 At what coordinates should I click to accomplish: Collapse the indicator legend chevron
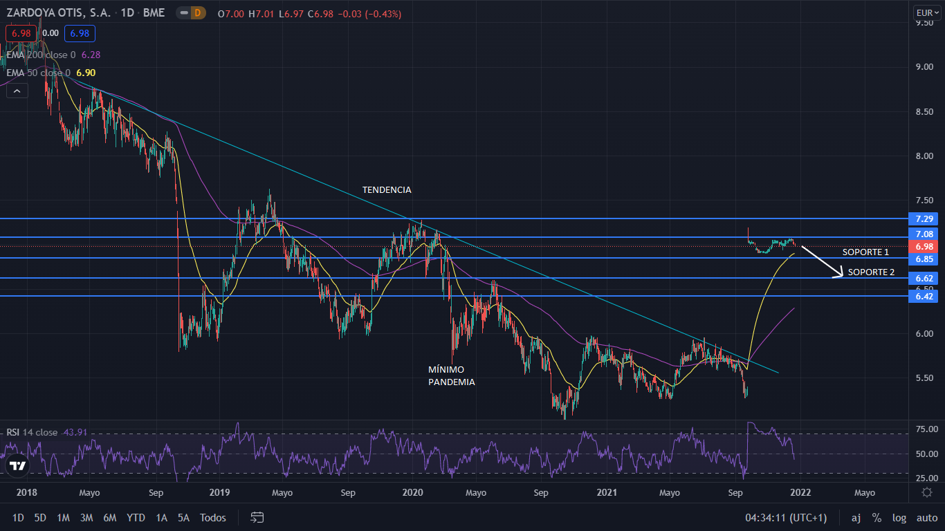(17, 90)
